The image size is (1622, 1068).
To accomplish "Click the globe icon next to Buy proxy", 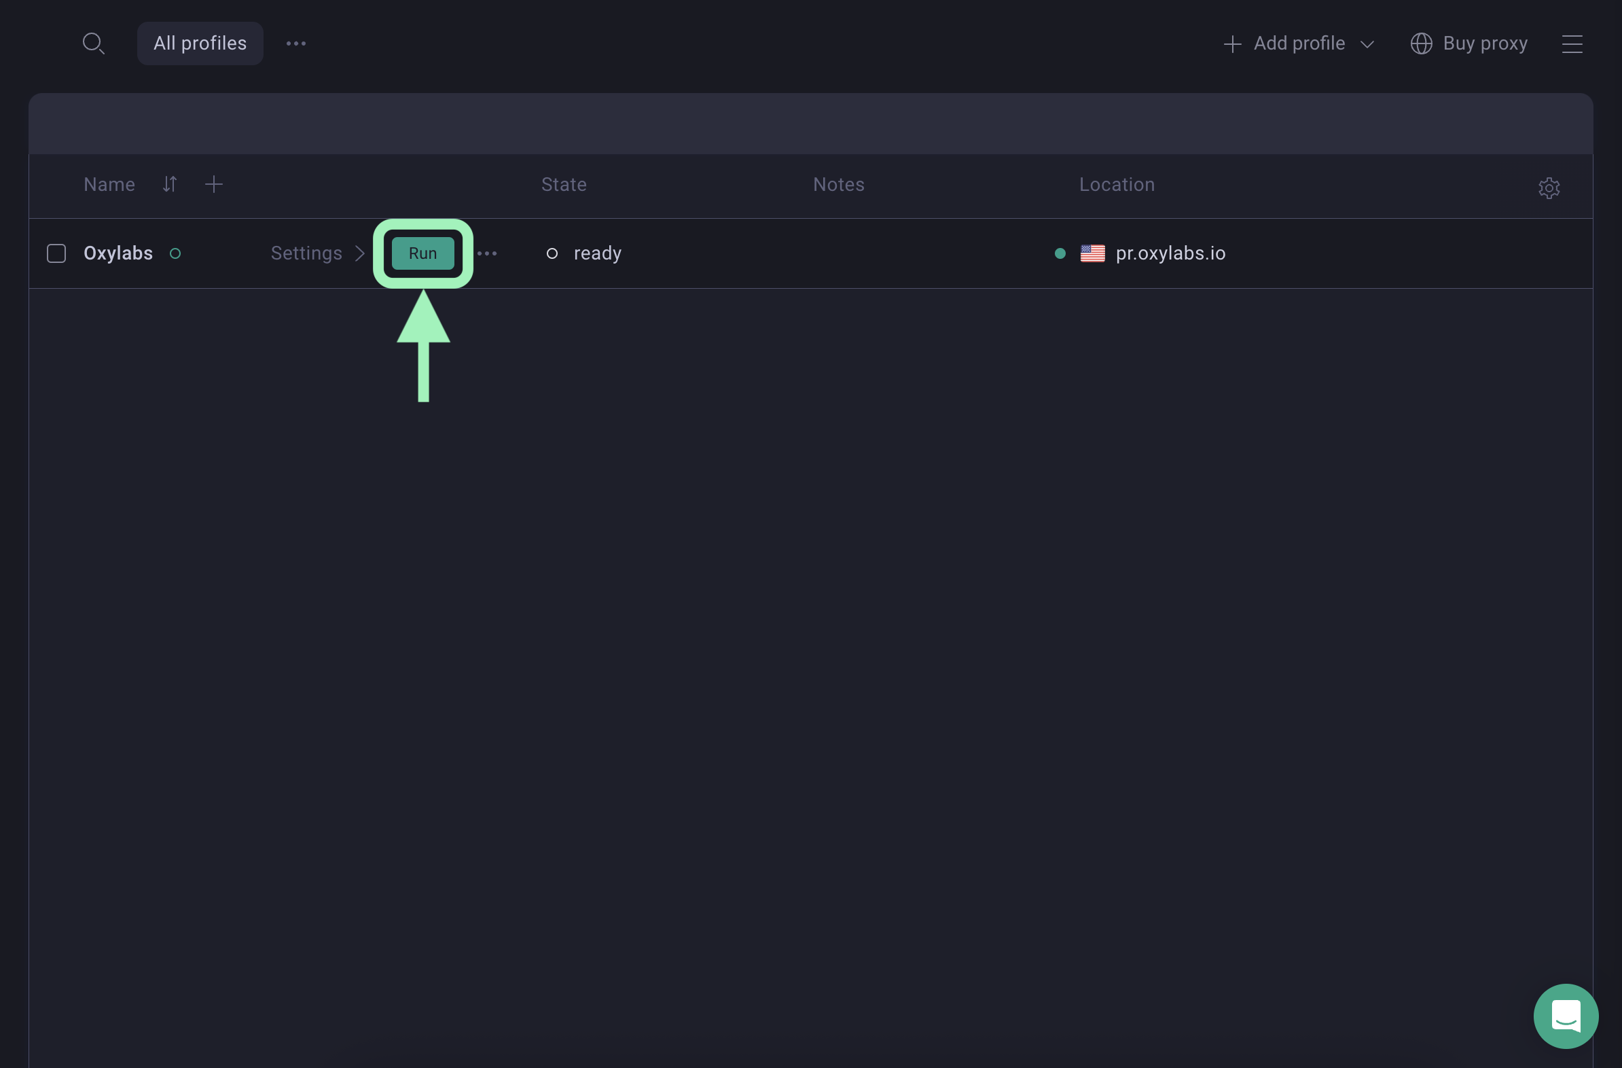I will (1421, 43).
